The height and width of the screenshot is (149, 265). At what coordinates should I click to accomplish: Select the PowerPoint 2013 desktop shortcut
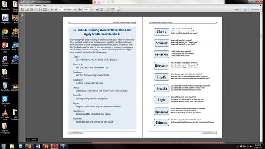click(5, 47)
